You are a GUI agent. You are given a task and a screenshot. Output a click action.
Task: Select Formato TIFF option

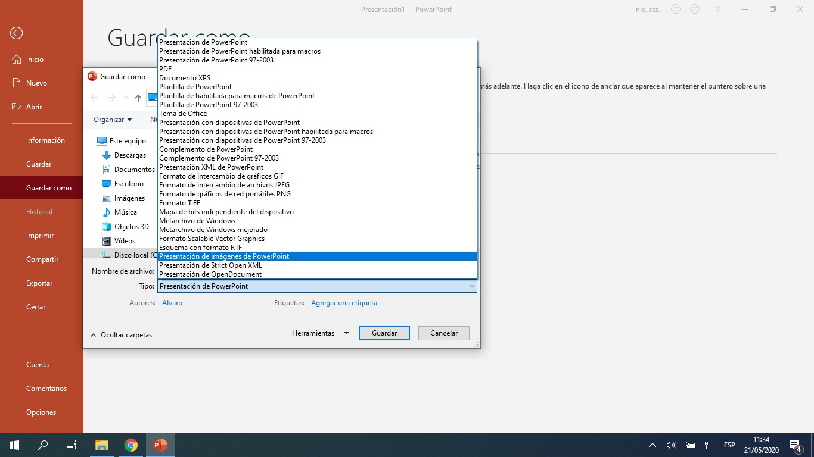point(317,203)
